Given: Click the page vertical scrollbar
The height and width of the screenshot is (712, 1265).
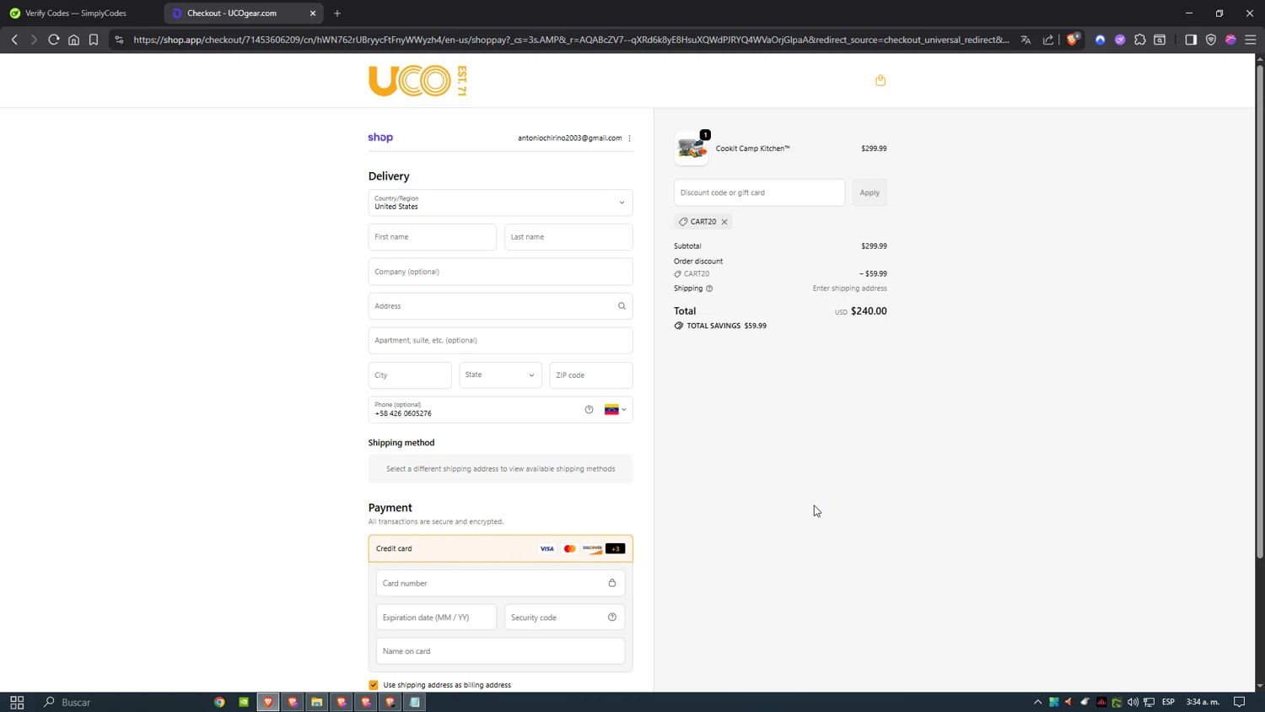Looking at the screenshot, I should coord(1260,312).
